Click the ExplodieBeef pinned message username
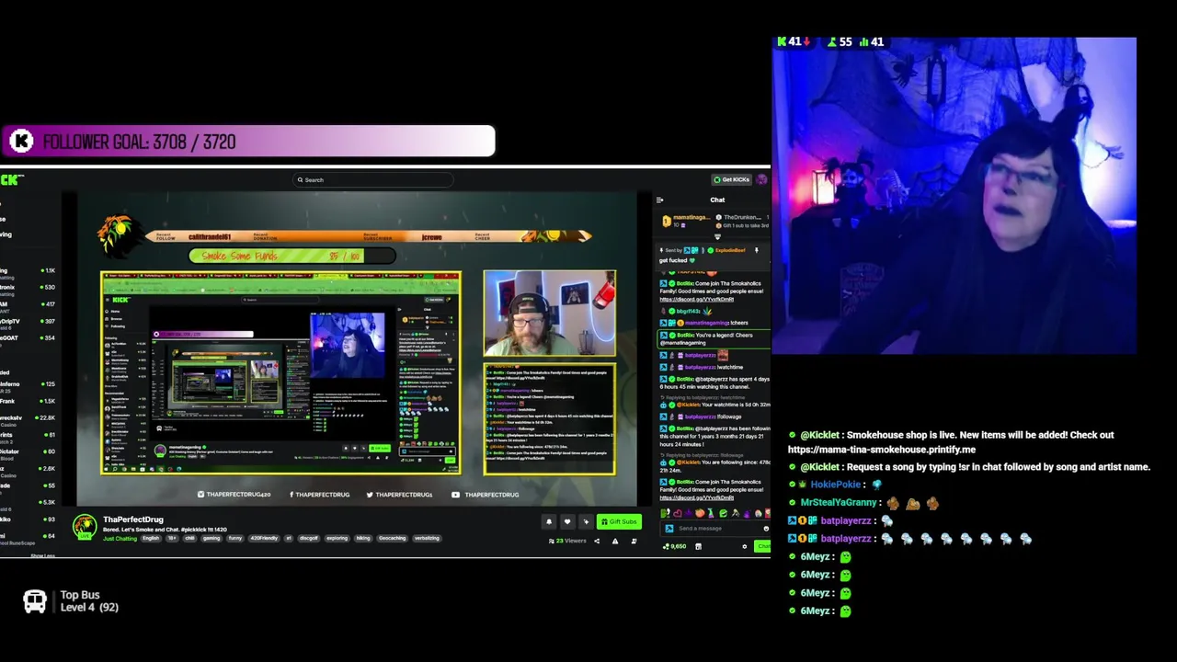Viewport: 1177px width, 662px height. pyautogui.click(x=730, y=250)
